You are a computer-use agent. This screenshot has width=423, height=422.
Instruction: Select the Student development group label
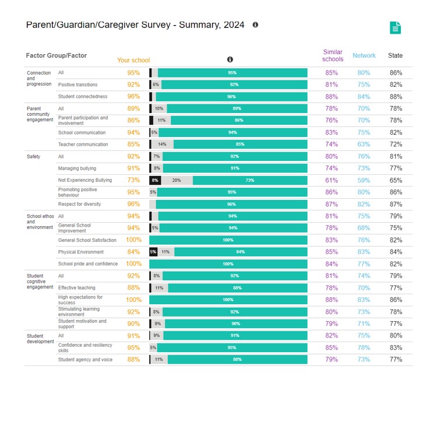tap(40, 339)
